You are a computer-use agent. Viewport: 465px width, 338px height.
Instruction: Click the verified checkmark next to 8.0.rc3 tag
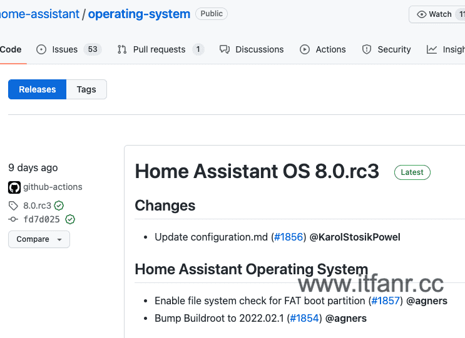(59, 206)
